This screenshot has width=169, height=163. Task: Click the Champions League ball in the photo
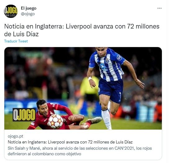pos(56,121)
